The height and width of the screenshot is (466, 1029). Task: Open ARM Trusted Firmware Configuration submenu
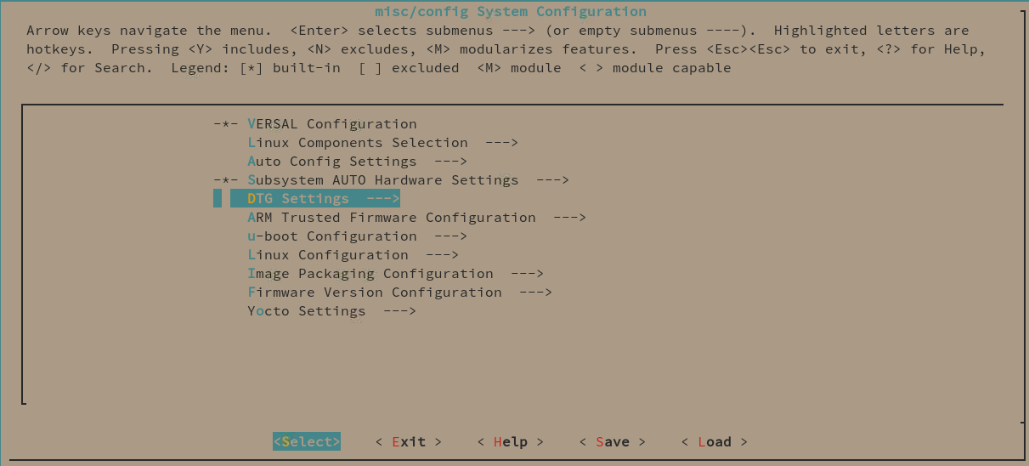(x=417, y=218)
